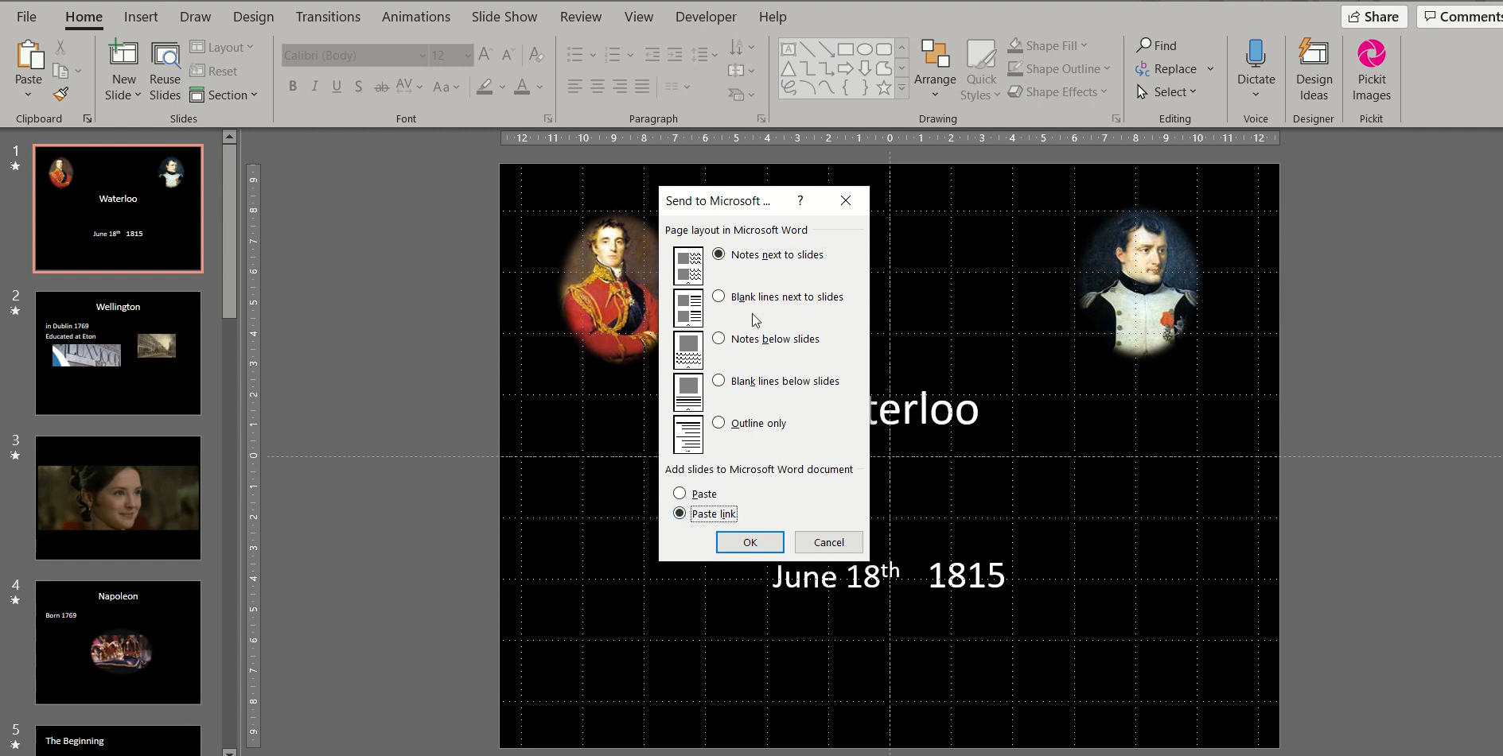This screenshot has height=756, width=1503.
Task: Click the New Slide icon
Action: click(123, 54)
